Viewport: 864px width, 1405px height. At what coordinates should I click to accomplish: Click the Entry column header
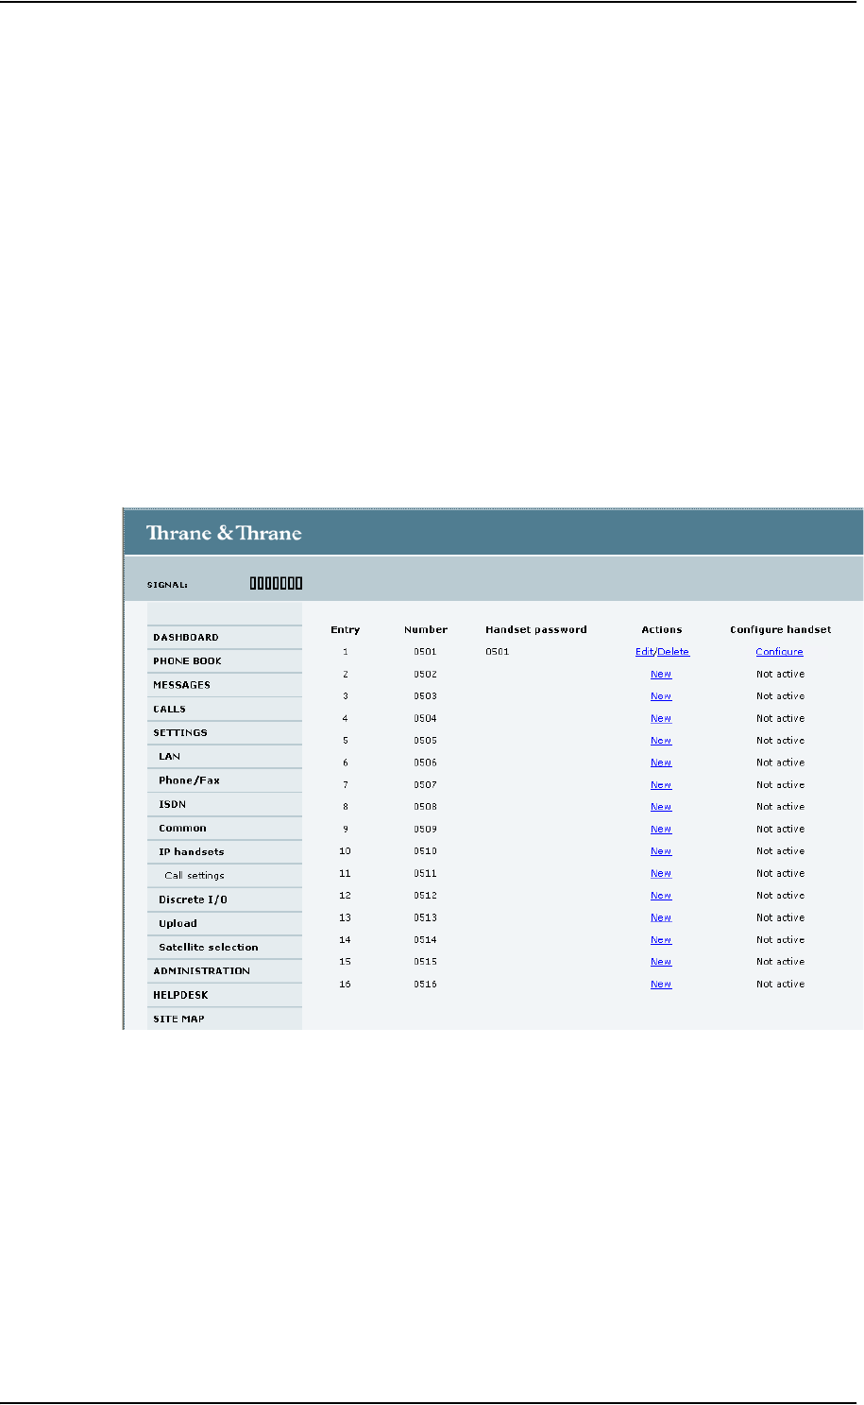point(346,629)
